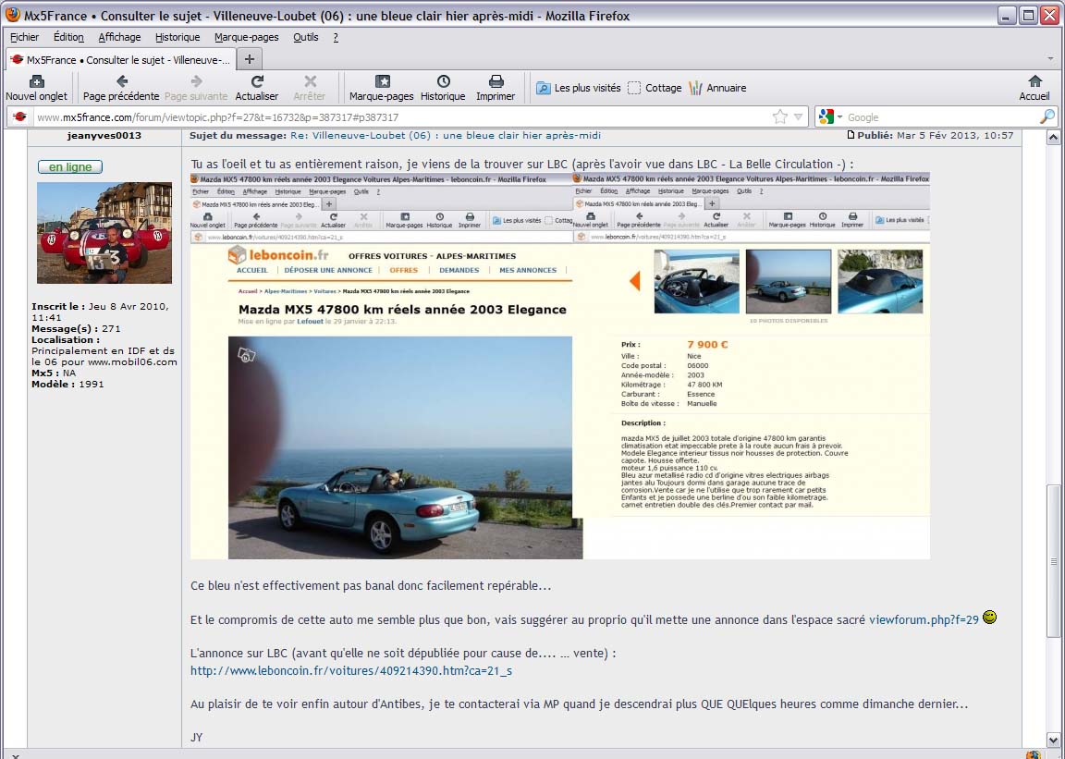The height and width of the screenshot is (759, 1065).
Task: Click 'Publié: Mar 5 Fév 2013, 10:57' text
Action: (x=935, y=135)
